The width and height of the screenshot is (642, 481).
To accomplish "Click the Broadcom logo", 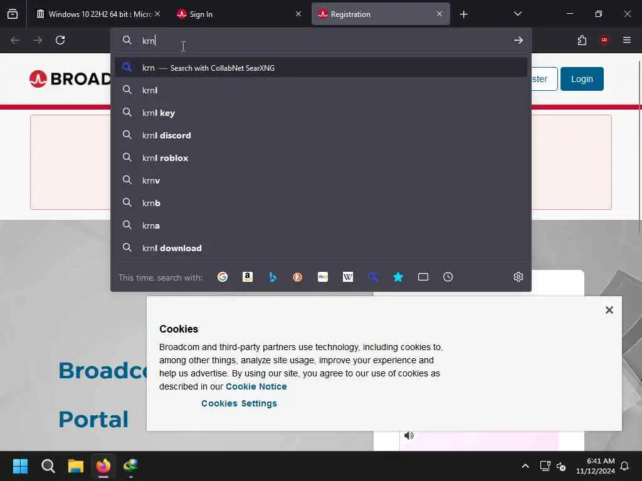I will click(70, 79).
